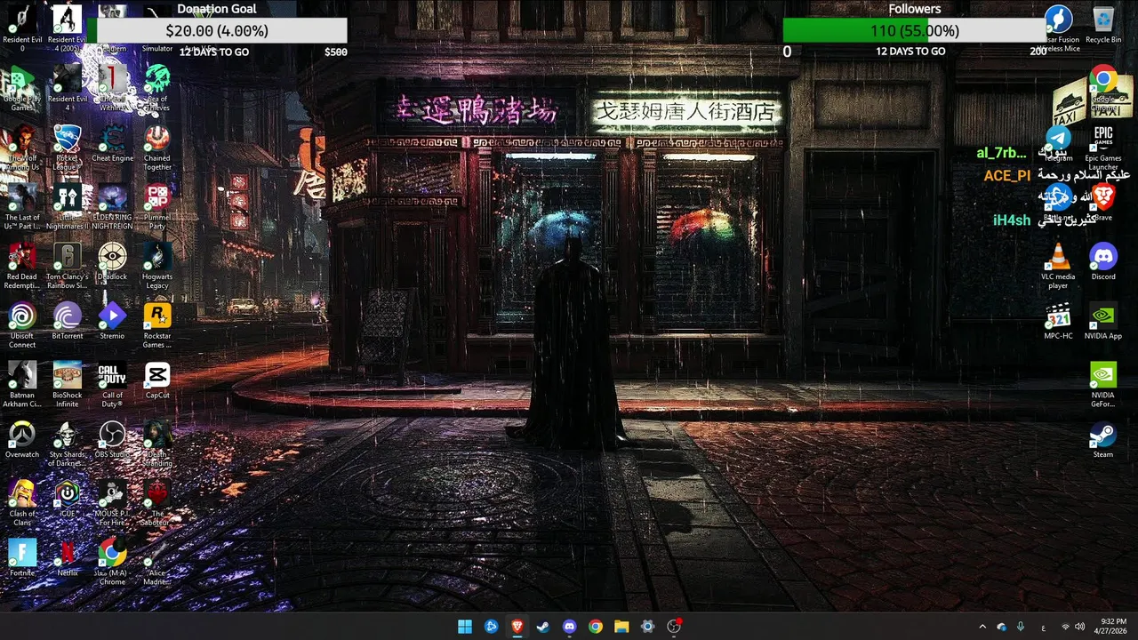This screenshot has width=1138, height=640.
Task: Click the iH4sh chat username
Action: [x=1012, y=220]
